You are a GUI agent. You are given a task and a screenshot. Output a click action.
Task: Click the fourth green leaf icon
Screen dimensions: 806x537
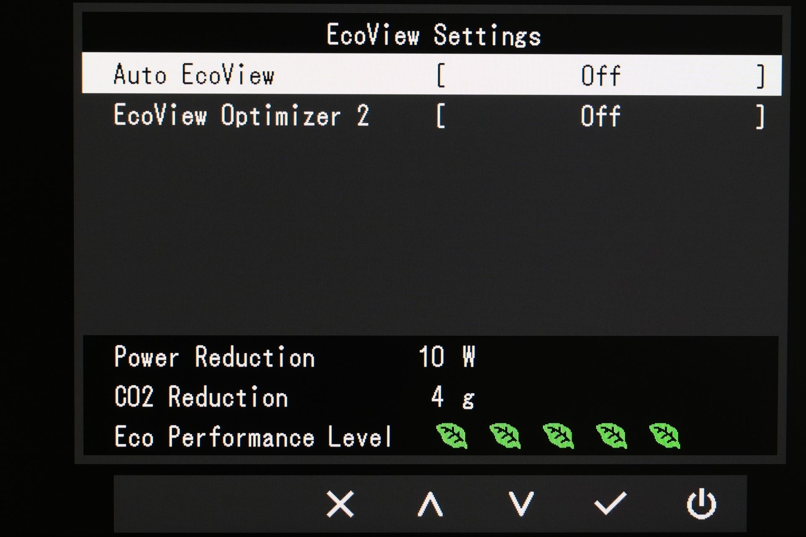point(612,436)
